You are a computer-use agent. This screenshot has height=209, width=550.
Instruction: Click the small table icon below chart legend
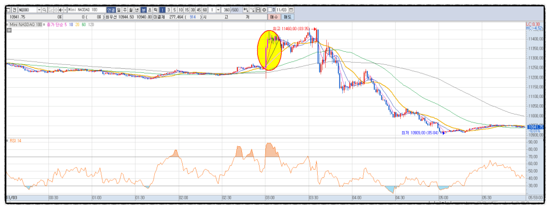(9, 30)
